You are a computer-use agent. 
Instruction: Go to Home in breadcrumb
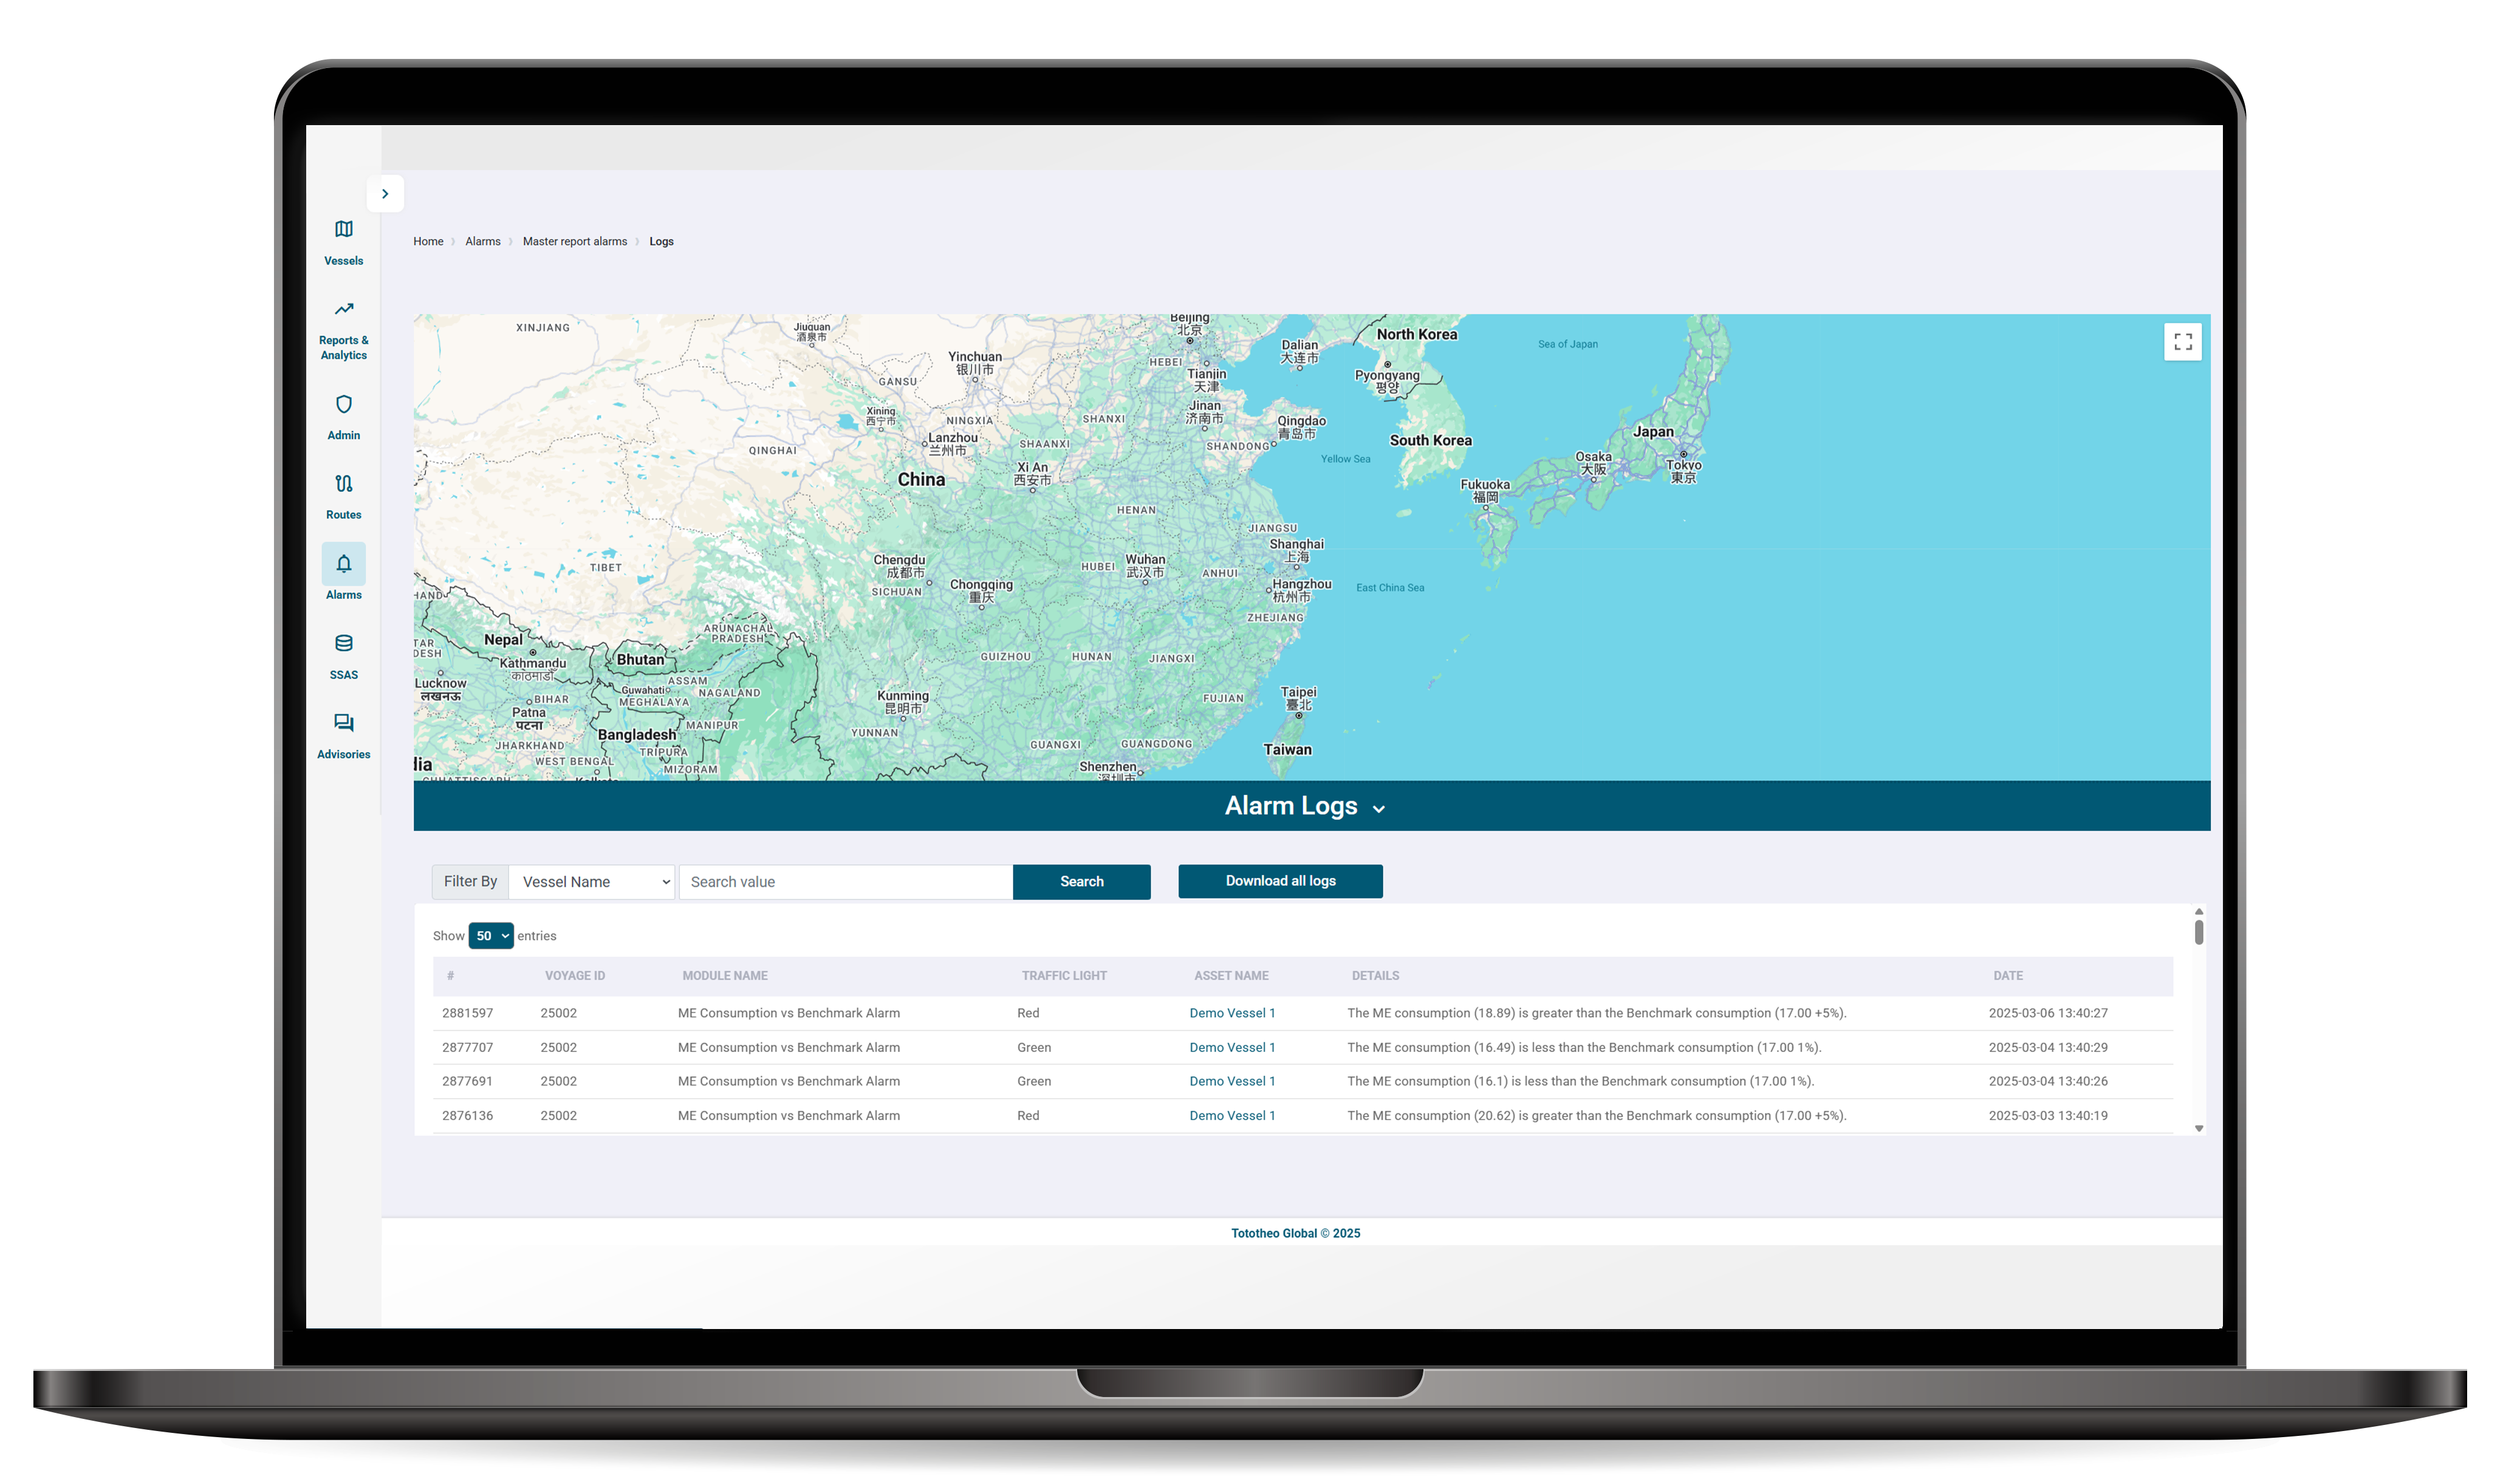click(x=428, y=242)
